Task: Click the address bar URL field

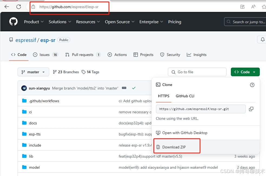Action: 69,7
